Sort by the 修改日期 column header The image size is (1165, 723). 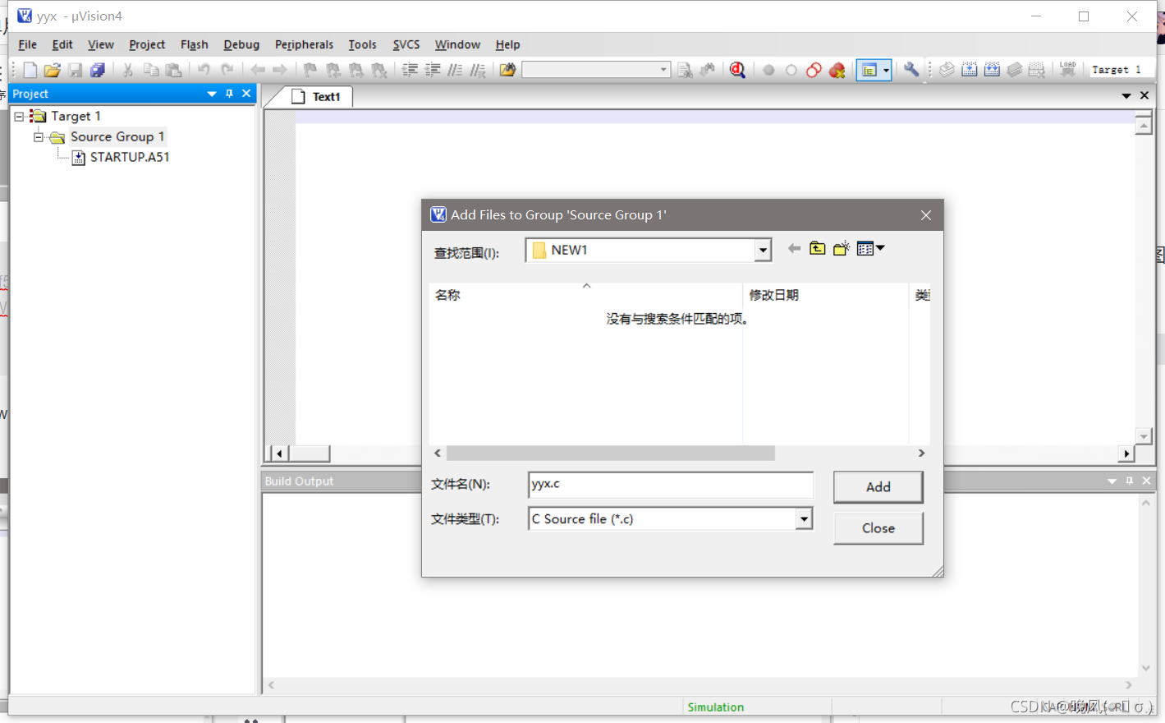click(825, 295)
